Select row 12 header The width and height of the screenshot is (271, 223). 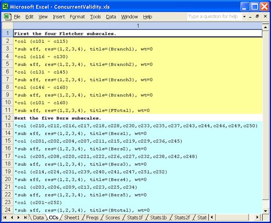pos(8,118)
